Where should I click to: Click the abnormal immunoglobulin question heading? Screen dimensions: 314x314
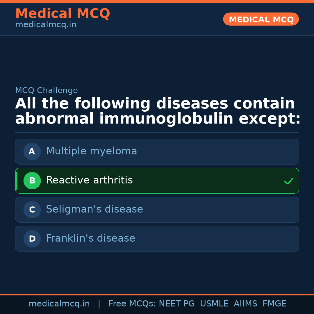point(157,111)
